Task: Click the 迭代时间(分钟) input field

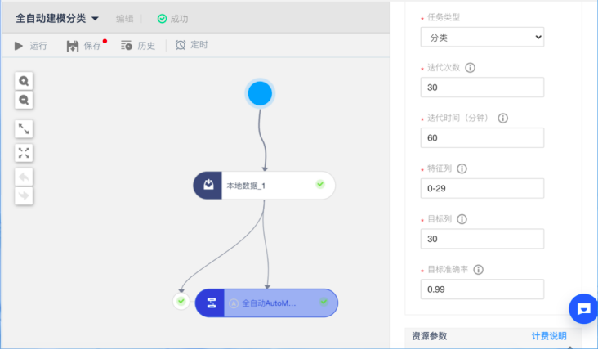Action: (482, 137)
